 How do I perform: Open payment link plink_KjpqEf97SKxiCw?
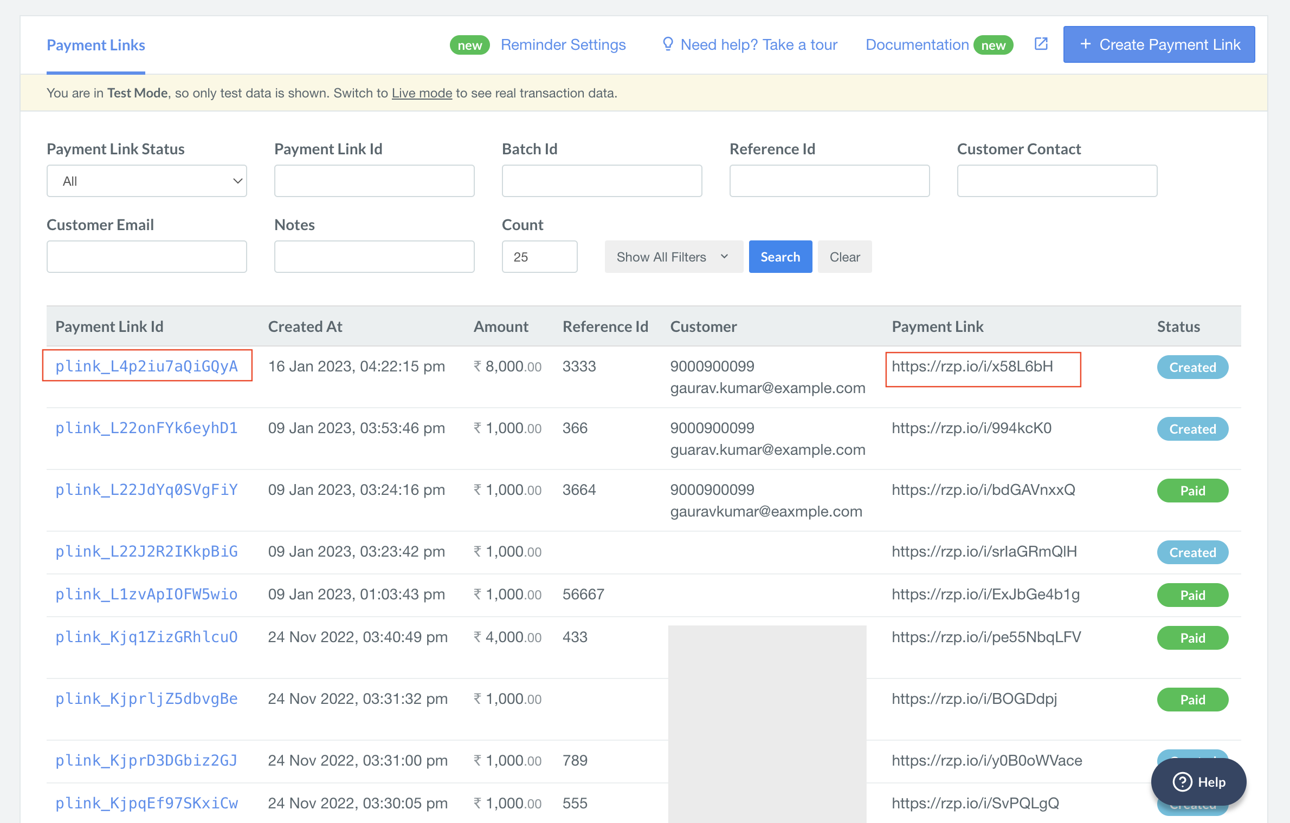147,803
